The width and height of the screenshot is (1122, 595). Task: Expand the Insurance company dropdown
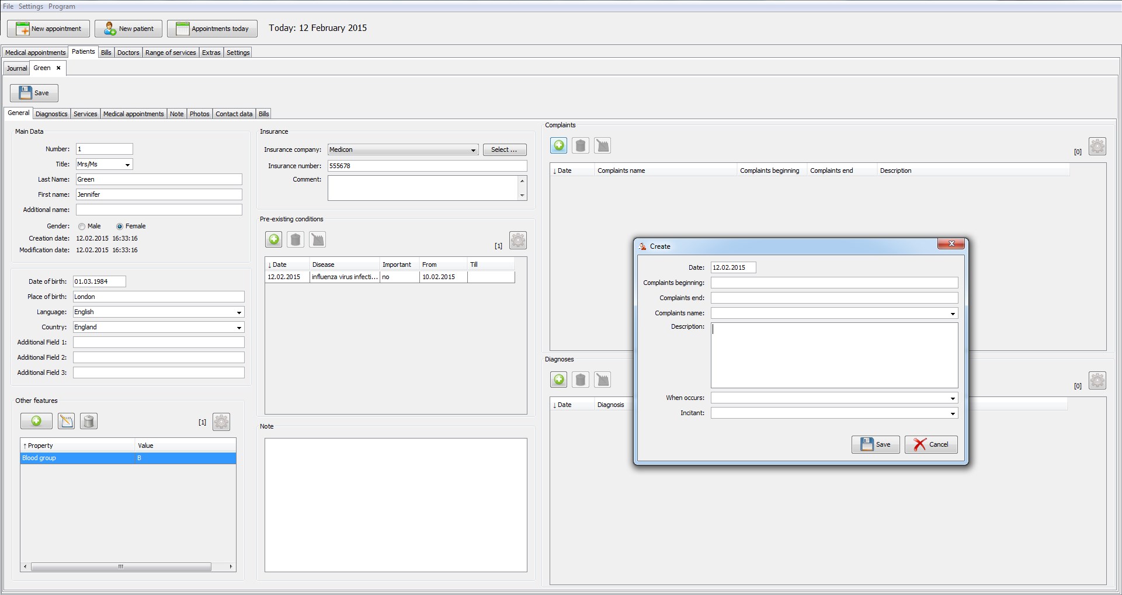pos(473,150)
